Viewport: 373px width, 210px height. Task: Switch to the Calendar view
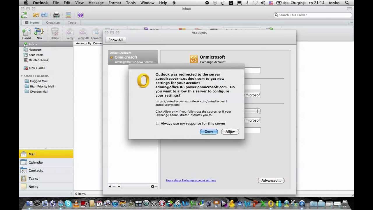46,162
